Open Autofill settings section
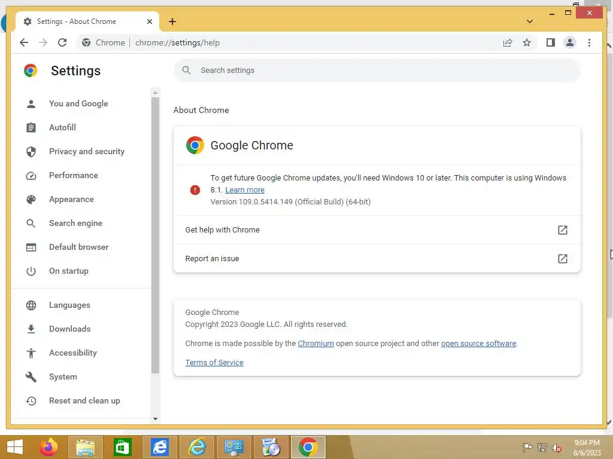Image resolution: width=613 pixels, height=459 pixels. point(62,127)
